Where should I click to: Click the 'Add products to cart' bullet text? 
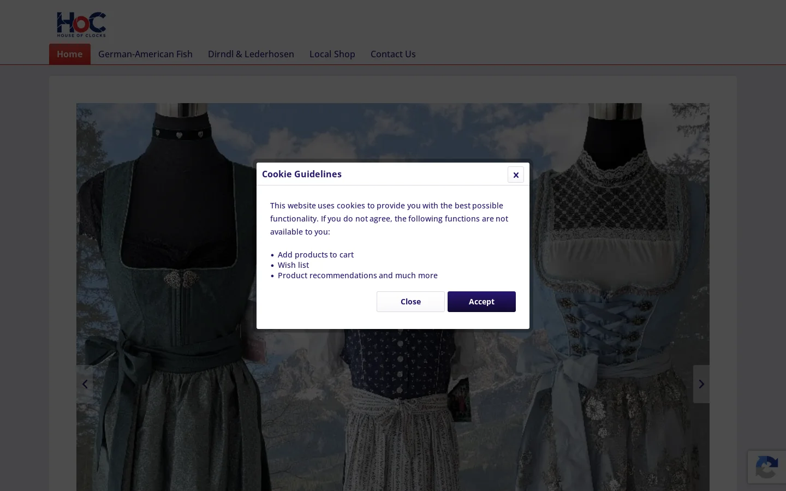coord(315,255)
